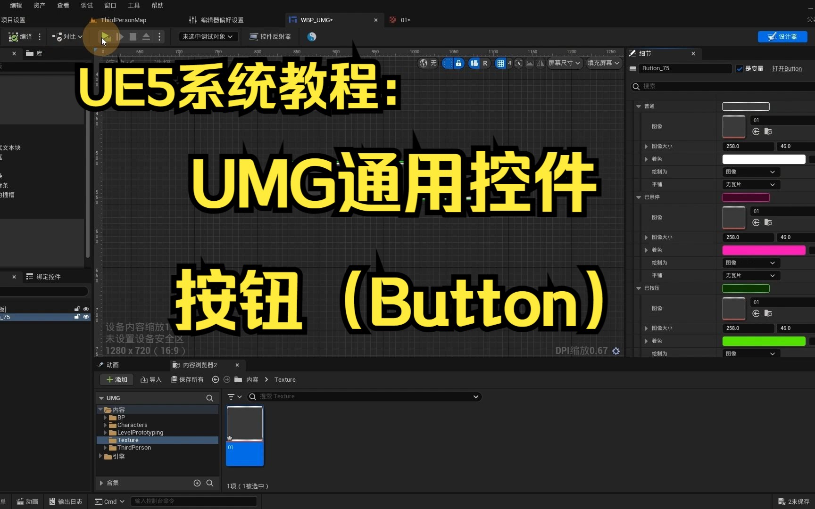Toggle Is Variable (是变量) checkbox
815x509 pixels.
click(740, 69)
